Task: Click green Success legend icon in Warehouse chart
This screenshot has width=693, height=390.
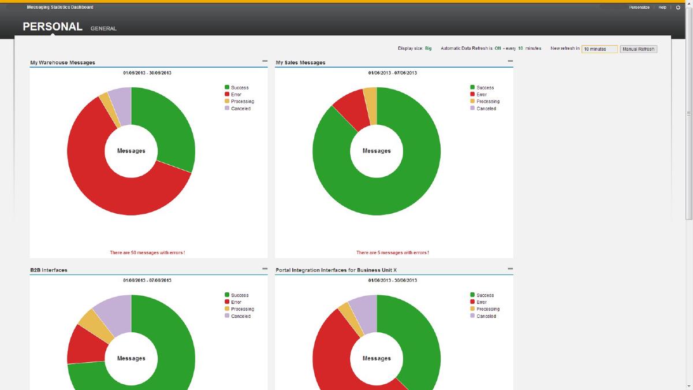Action: tap(227, 87)
